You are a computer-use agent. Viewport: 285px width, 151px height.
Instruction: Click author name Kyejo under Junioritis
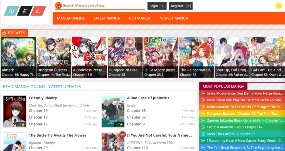(x=131, y=105)
